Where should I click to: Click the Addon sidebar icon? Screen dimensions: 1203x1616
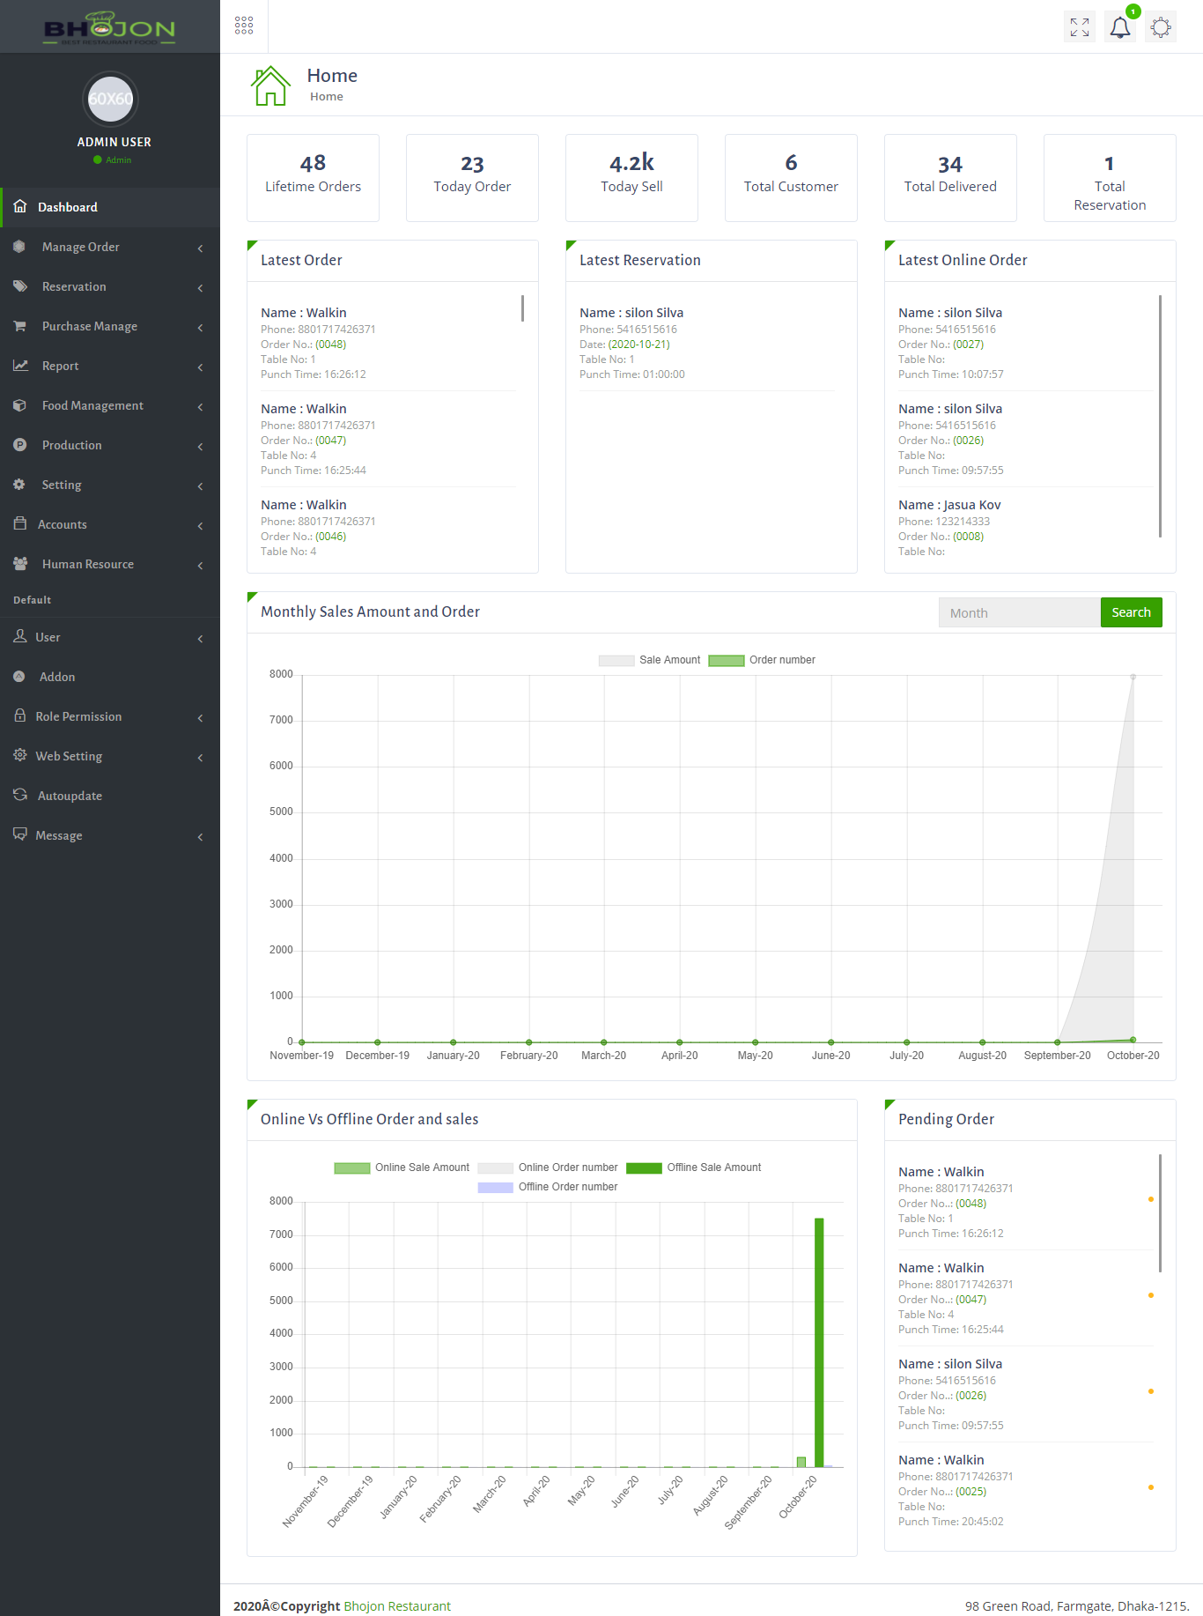click(19, 677)
